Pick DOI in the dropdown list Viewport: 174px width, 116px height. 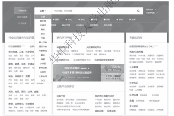[43, 80]
